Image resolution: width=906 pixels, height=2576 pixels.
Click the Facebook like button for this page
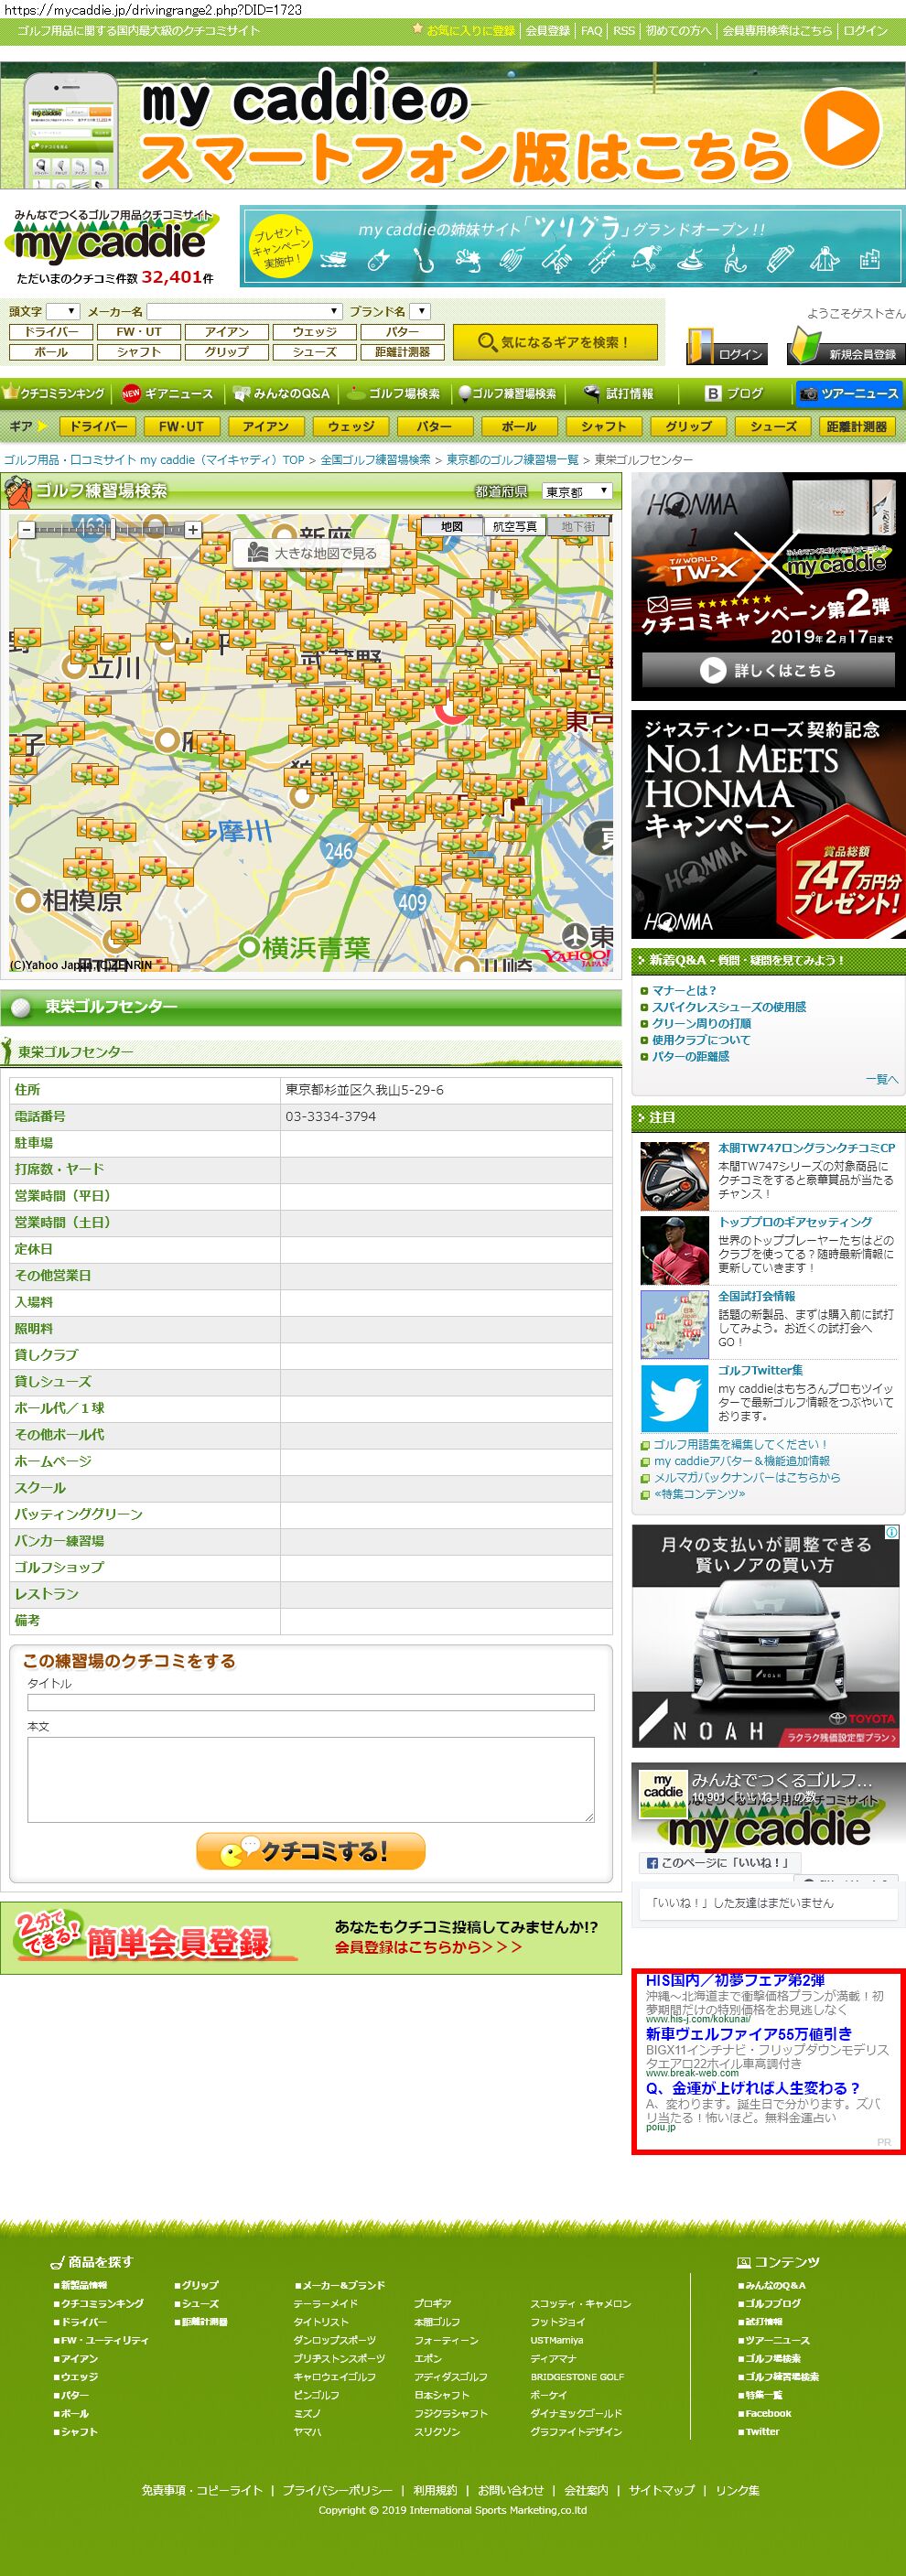(x=719, y=1863)
